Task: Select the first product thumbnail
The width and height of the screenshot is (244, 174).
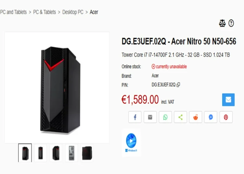Action: [x=25, y=153]
